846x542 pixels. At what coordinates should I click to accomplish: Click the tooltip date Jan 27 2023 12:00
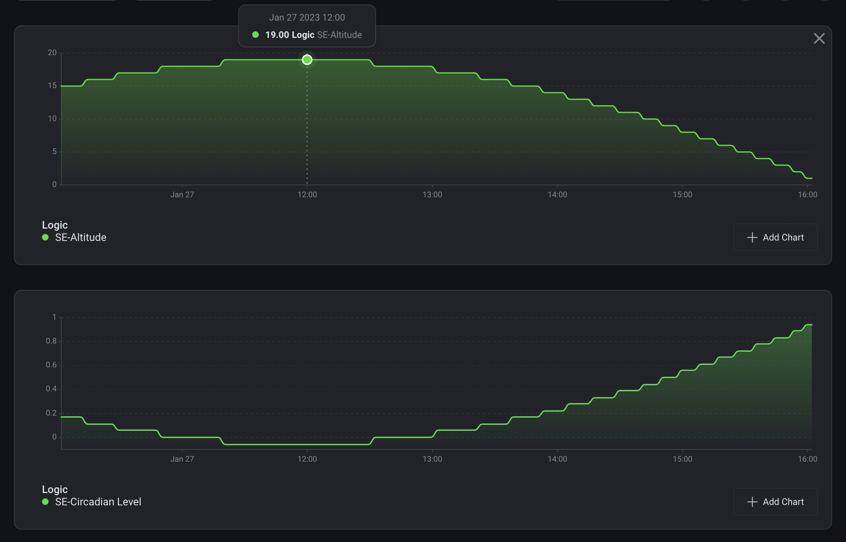pyautogui.click(x=307, y=17)
